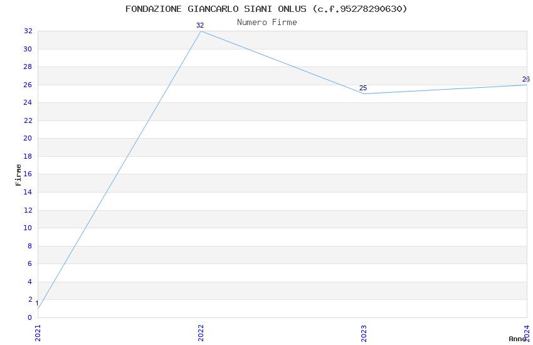The height and width of the screenshot is (345, 533).
Task: Select the data label 32 above 2022
Action: 200,25
